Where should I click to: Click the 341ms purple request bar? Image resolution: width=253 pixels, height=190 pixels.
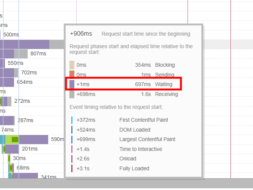(x=25, y=176)
